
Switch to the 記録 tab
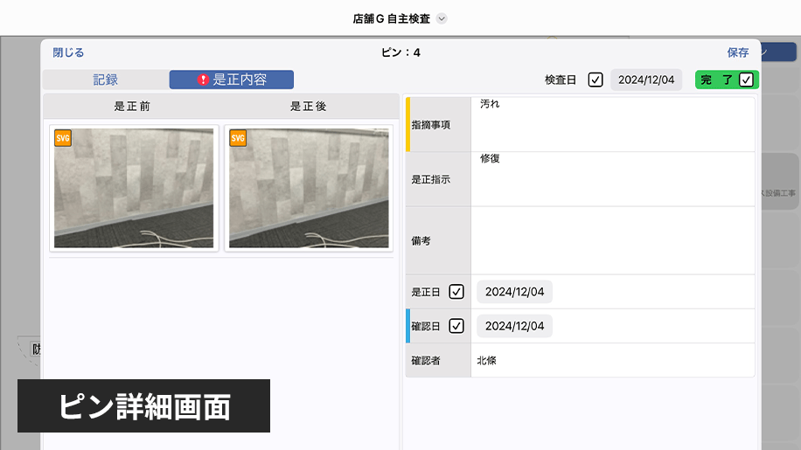point(106,80)
